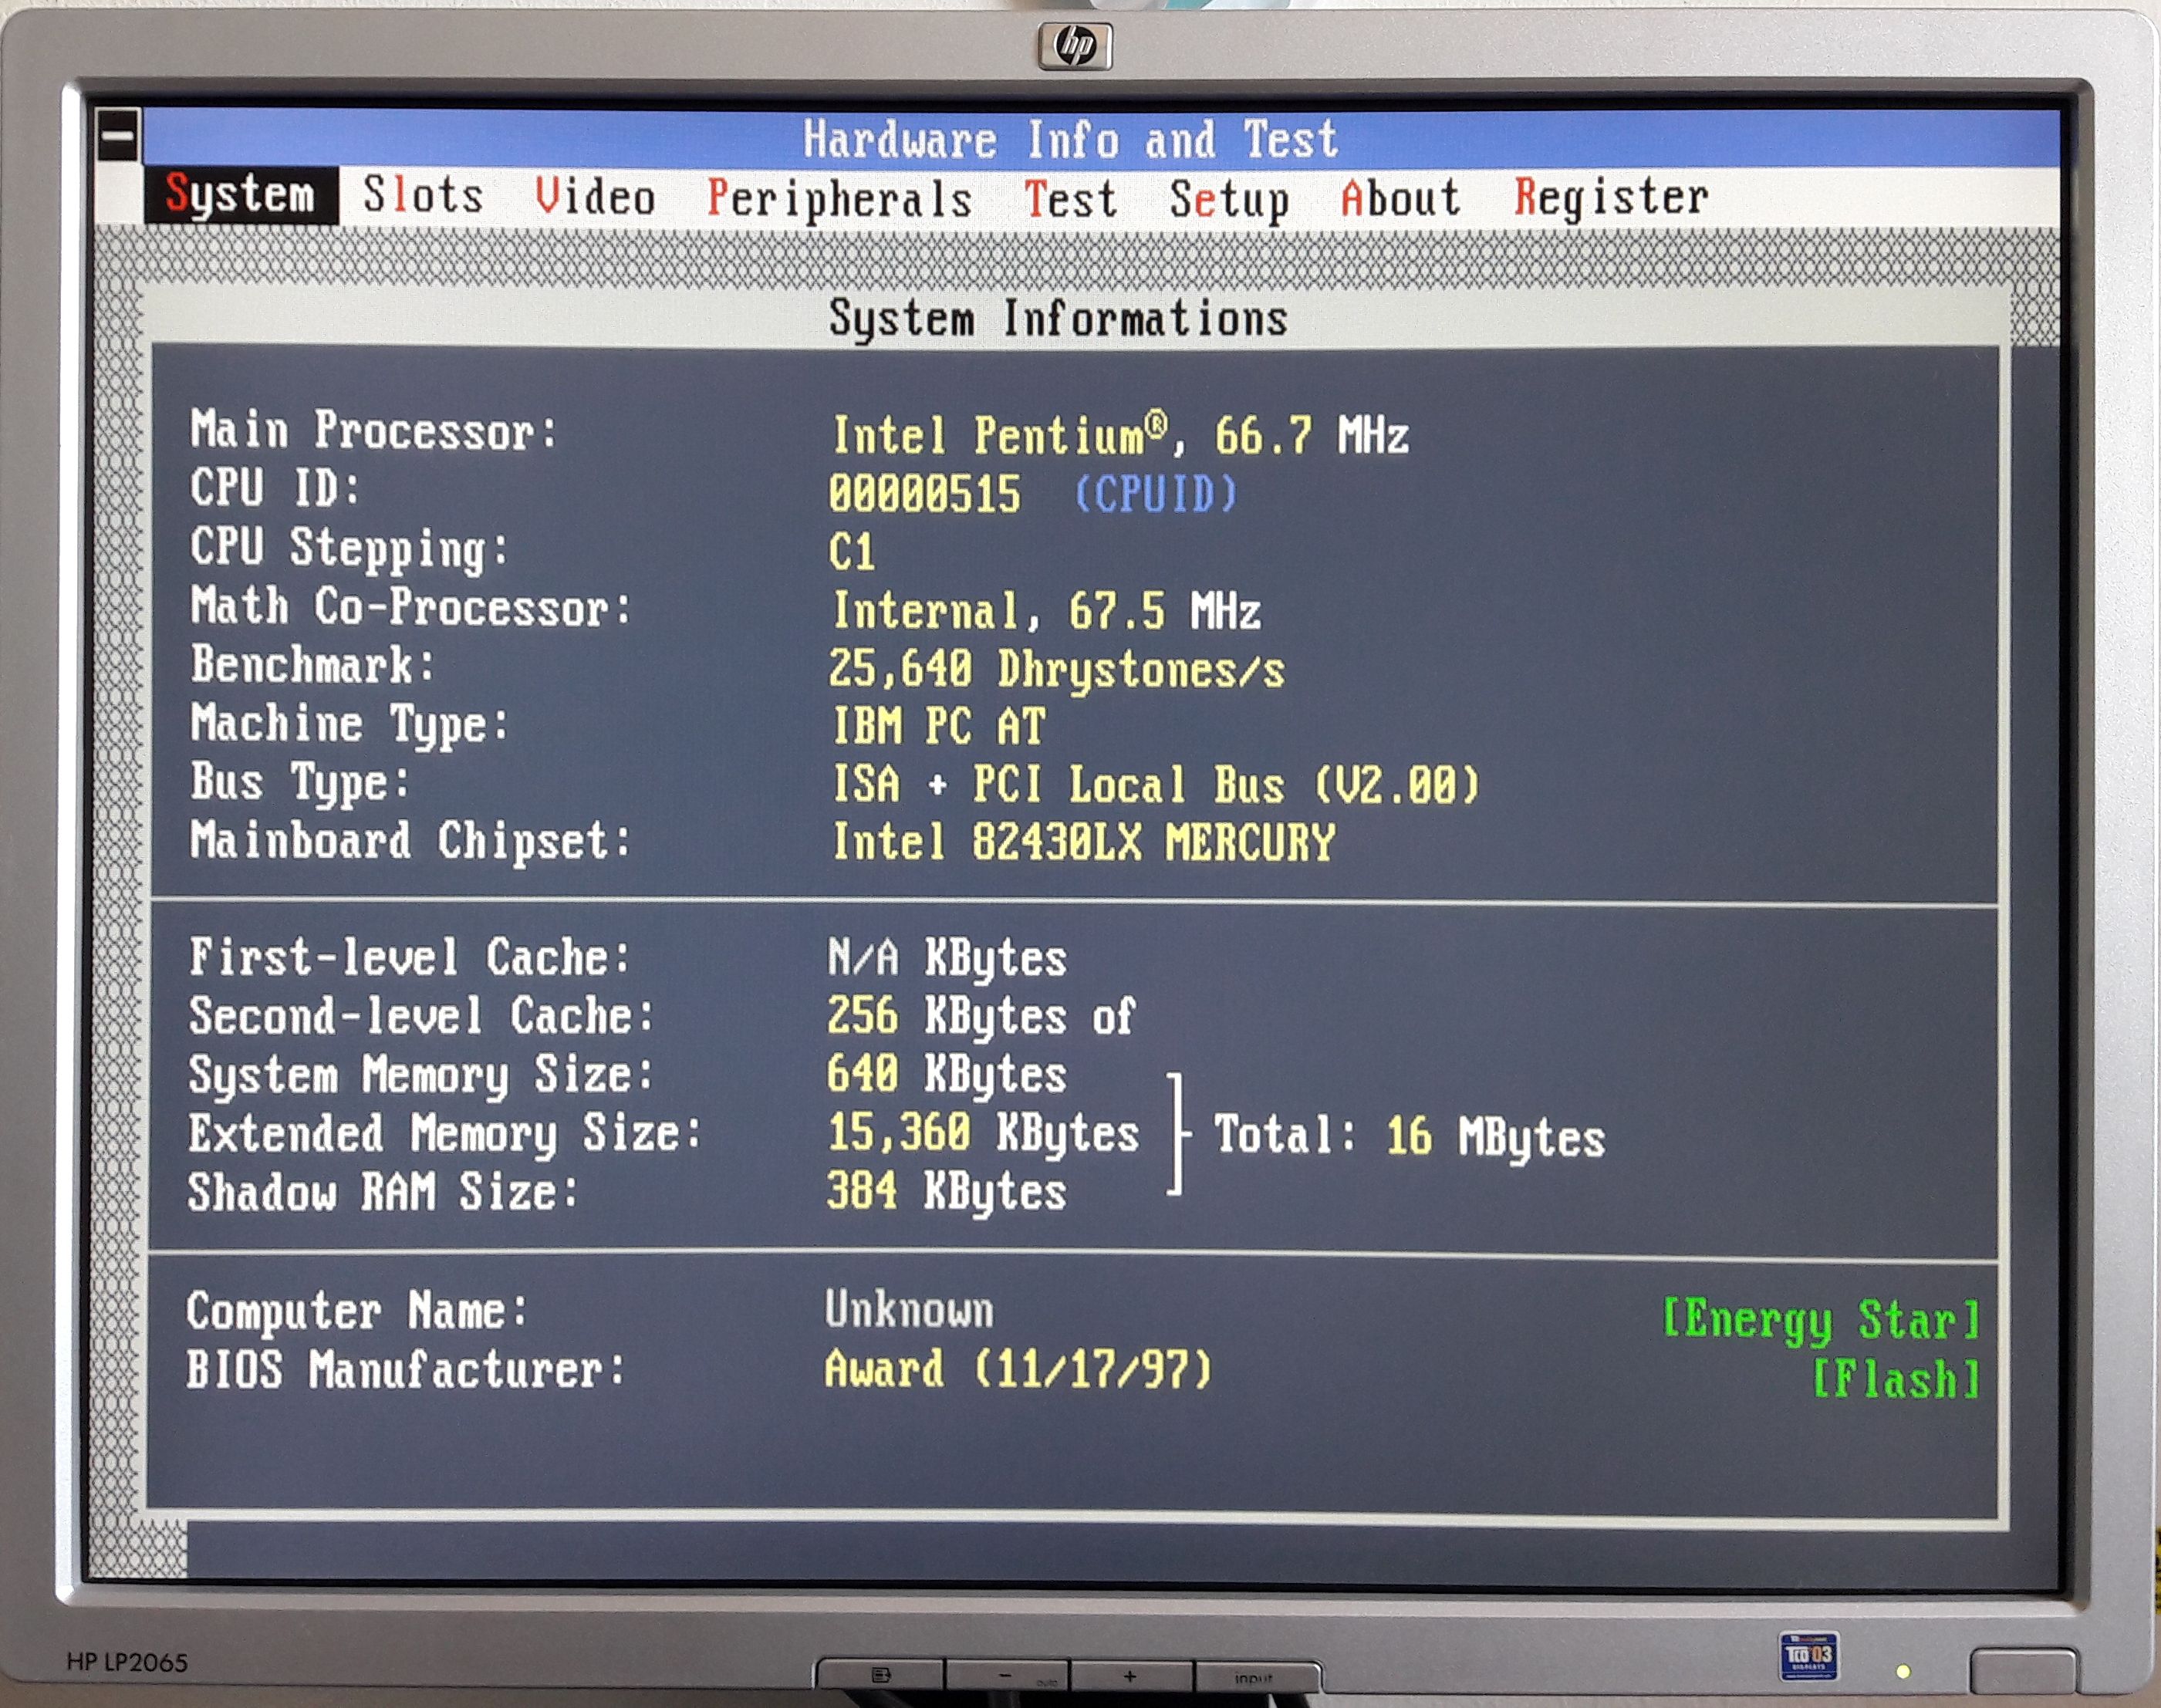
Task: Click the Flash indicator
Action: (x=1896, y=1379)
